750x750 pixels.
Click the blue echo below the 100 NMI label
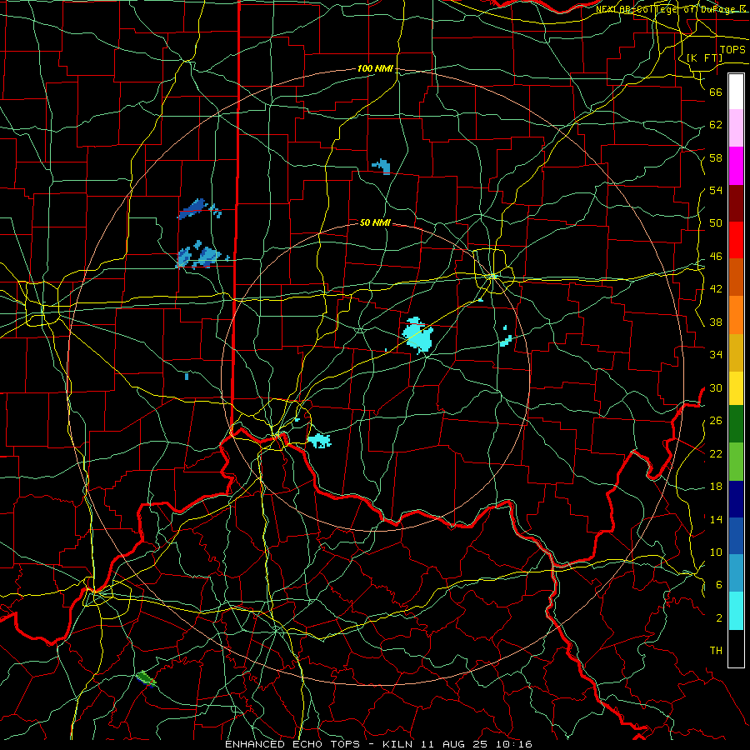(x=382, y=166)
